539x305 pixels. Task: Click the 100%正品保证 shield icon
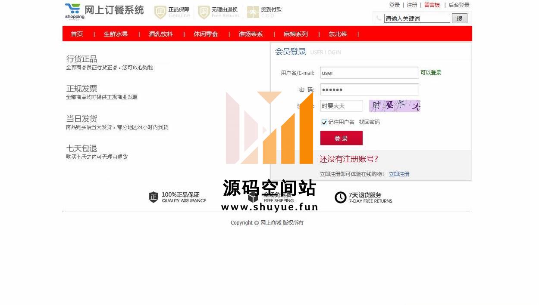click(154, 197)
